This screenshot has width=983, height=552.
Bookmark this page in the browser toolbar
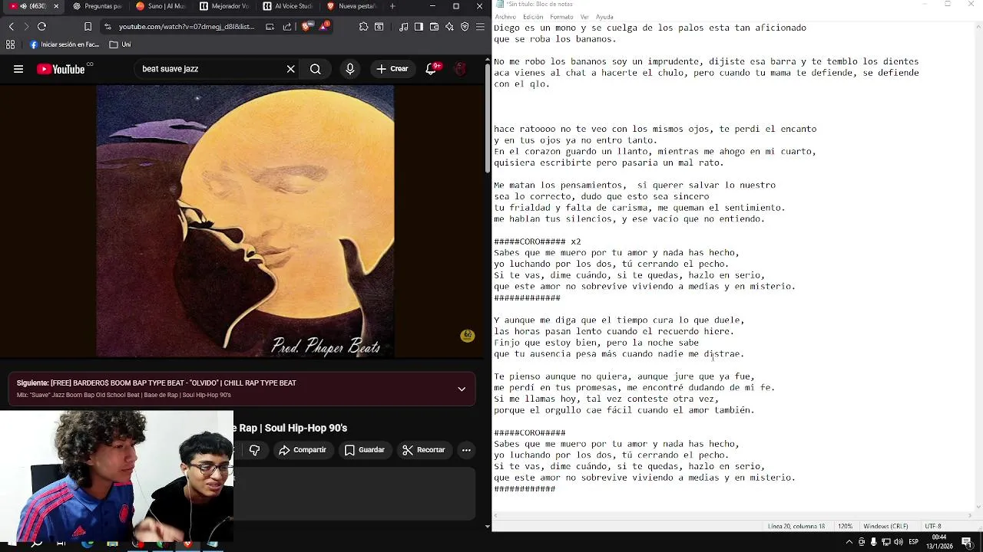click(88, 27)
